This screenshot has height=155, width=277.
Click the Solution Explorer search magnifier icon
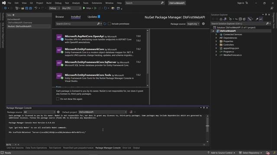(267, 24)
